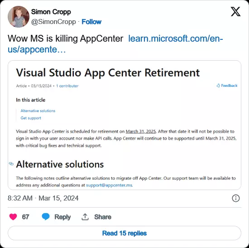
Task: Click the support@appcenter.ms email link
Action: (109, 185)
